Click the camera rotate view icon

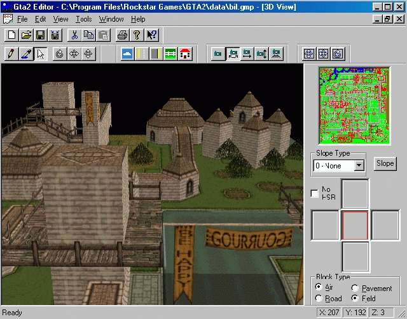tap(233, 54)
